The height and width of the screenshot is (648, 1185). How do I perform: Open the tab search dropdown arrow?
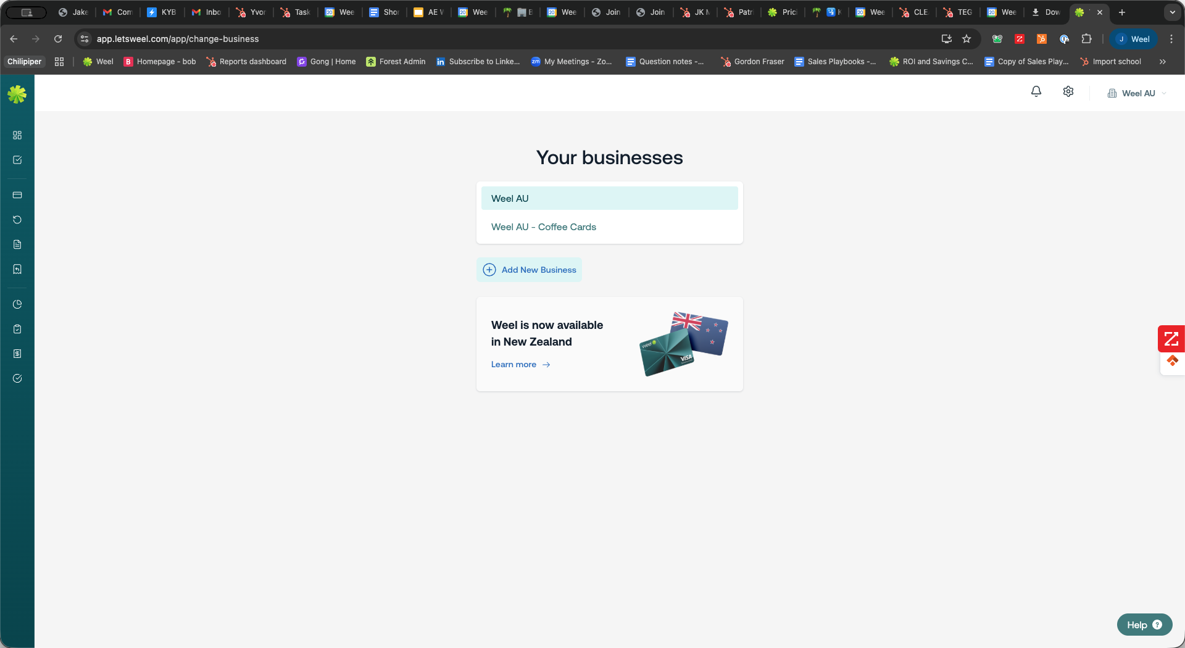[x=1172, y=12]
